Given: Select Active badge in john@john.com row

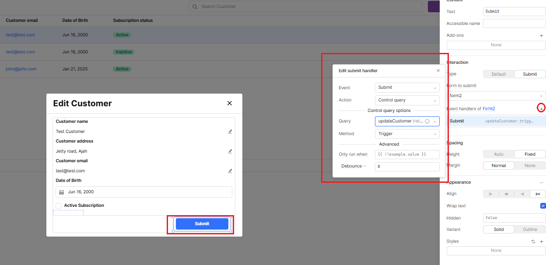Looking at the screenshot, I should 122,69.
